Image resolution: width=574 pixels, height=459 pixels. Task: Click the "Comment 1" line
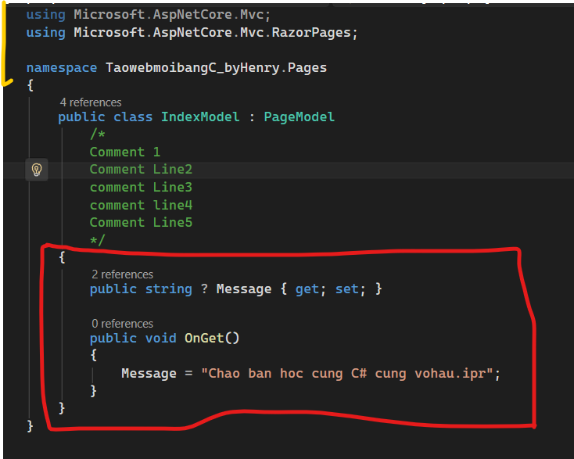click(124, 152)
